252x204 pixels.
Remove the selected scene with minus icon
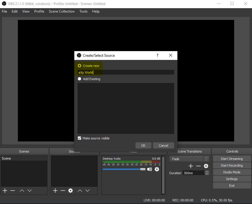[13, 191]
